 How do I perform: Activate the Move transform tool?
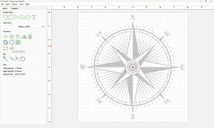click(6, 36)
